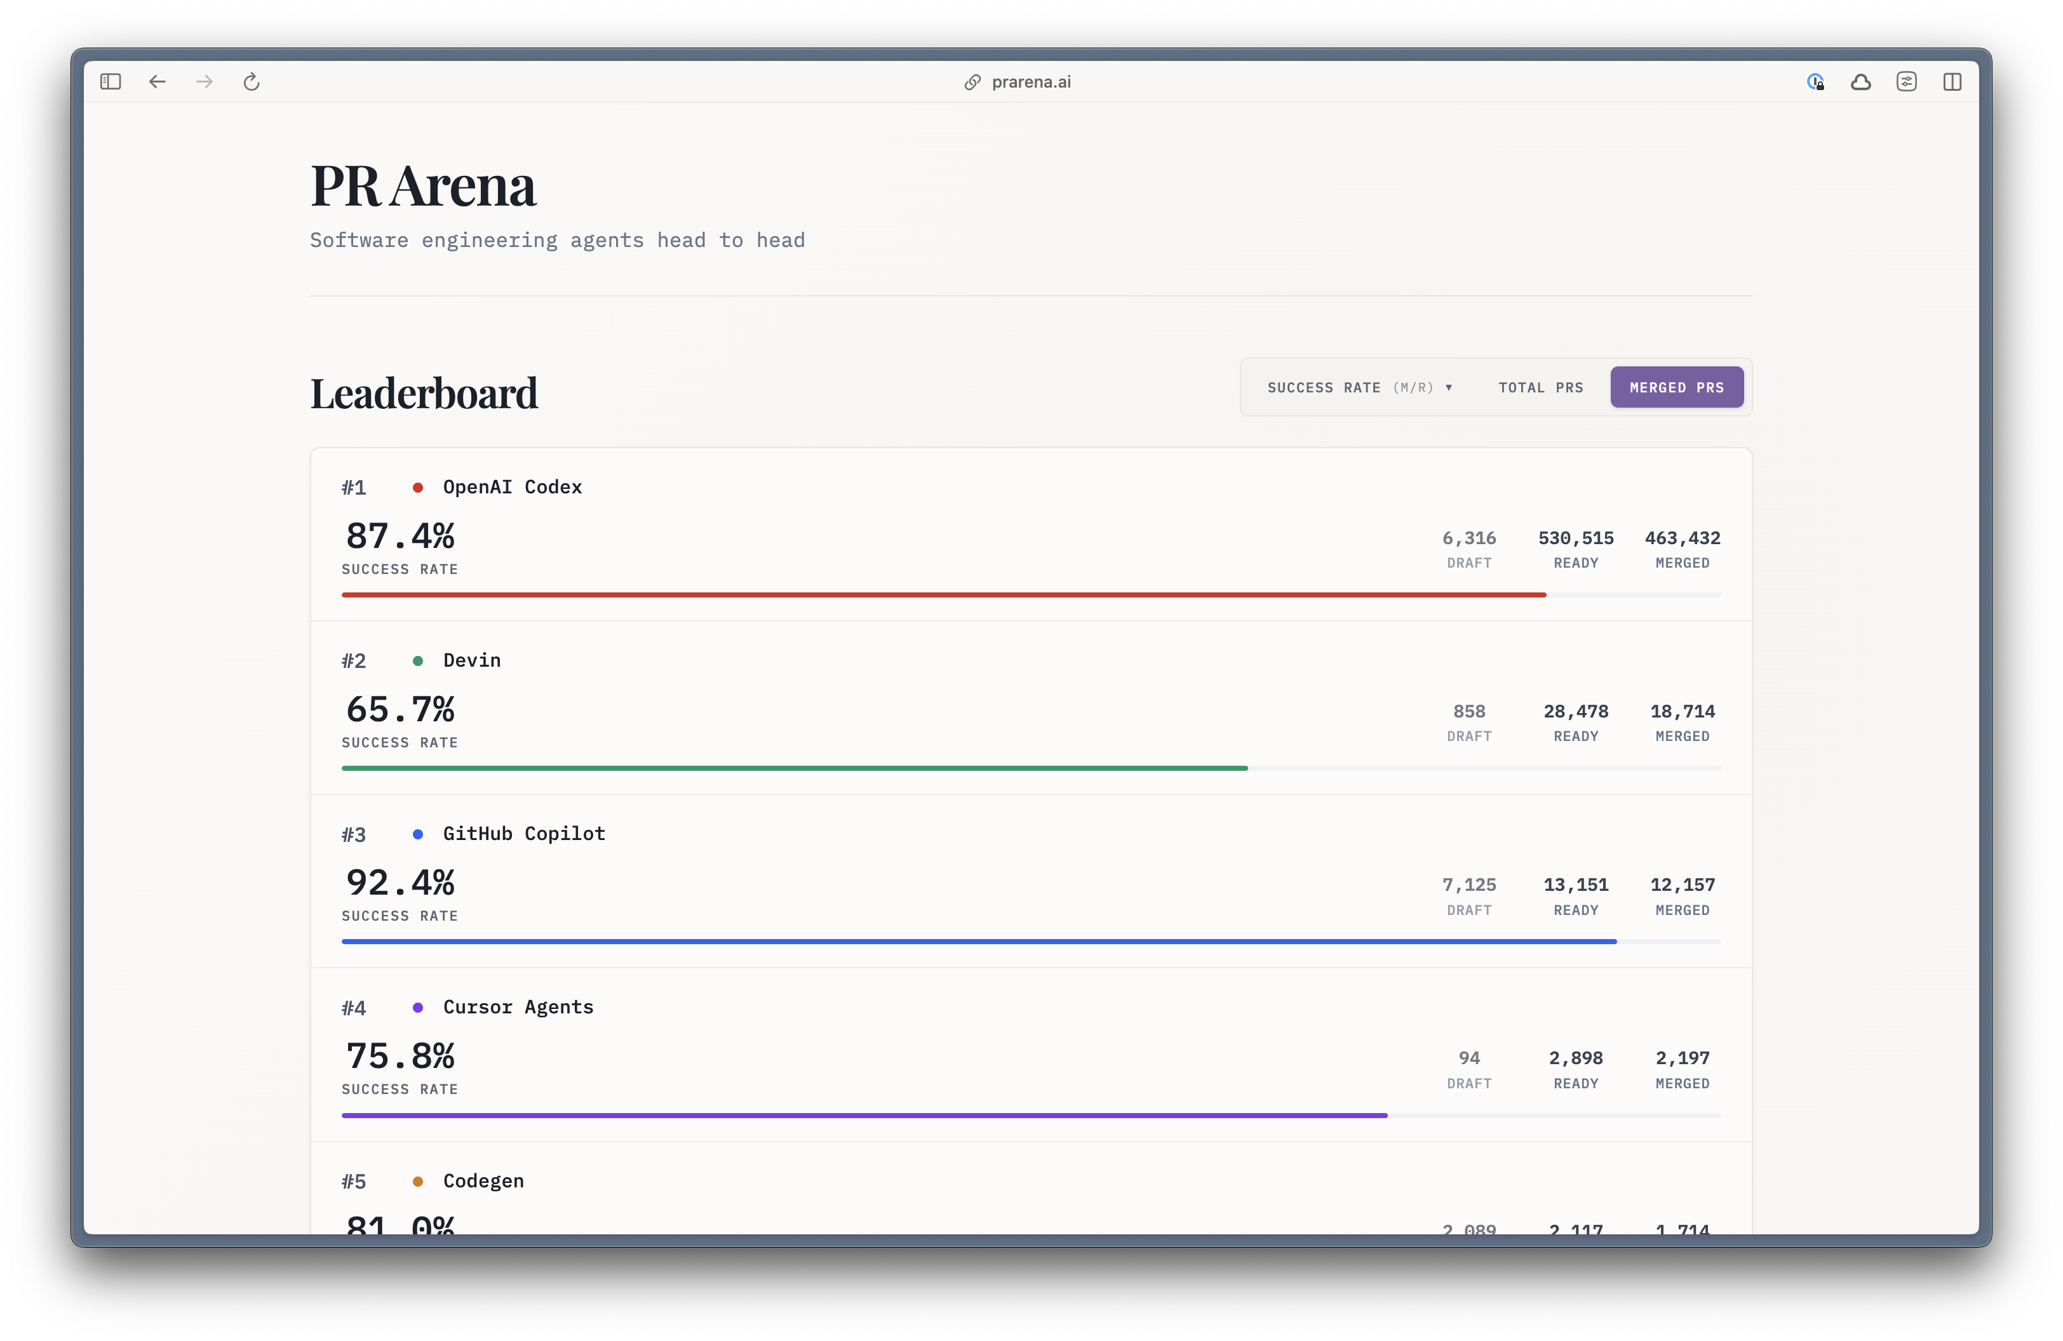The height and width of the screenshot is (1341, 2063).
Task: Click the 65.7% success rate value
Action: point(400,709)
